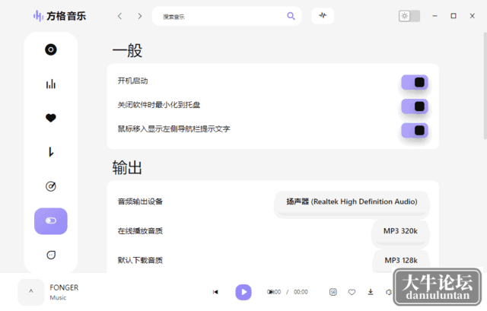The width and height of the screenshot is (487, 311).
Task: Open 默认下载音质 MP3 128k dropdown
Action: (x=401, y=260)
